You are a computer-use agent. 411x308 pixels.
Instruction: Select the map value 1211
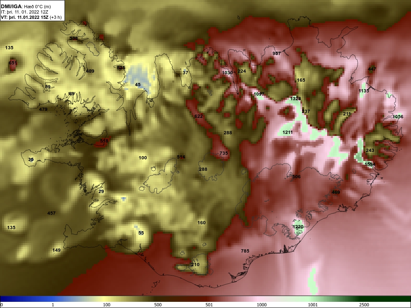[x=288, y=132]
